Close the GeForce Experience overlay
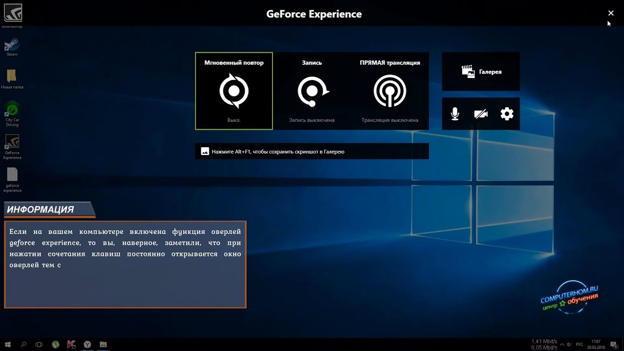The width and height of the screenshot is (624, 351). coord(611,13)
